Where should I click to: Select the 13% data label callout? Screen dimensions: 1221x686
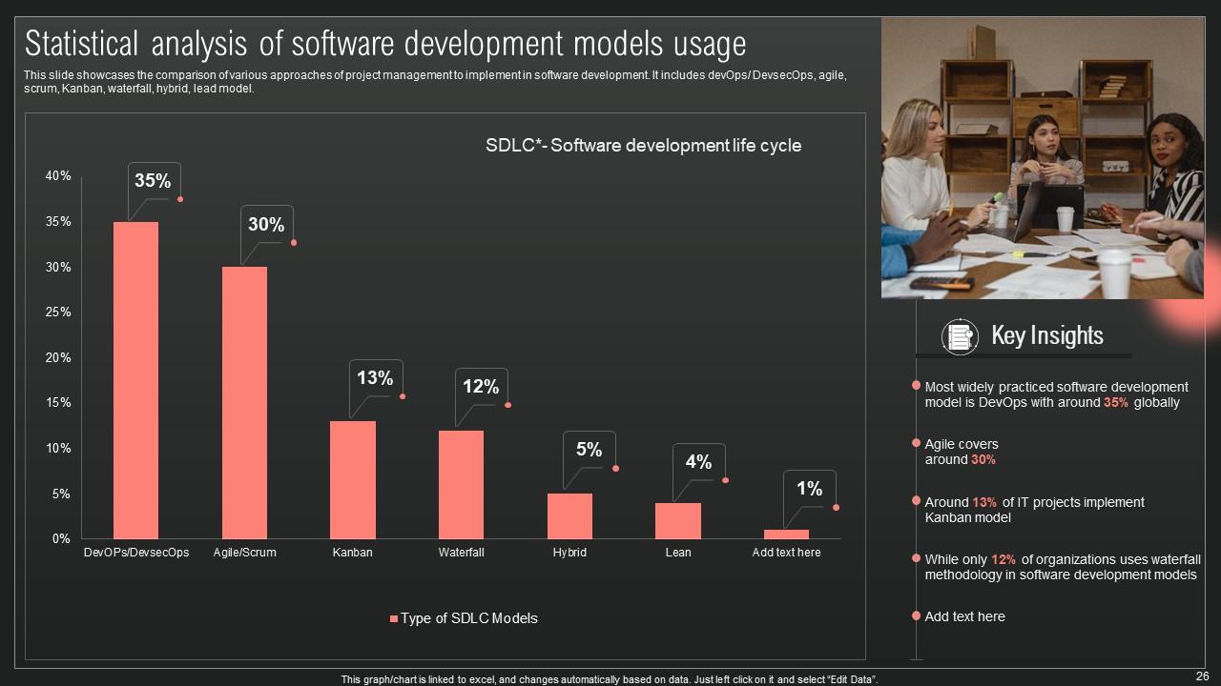click(x=375, y=378)
